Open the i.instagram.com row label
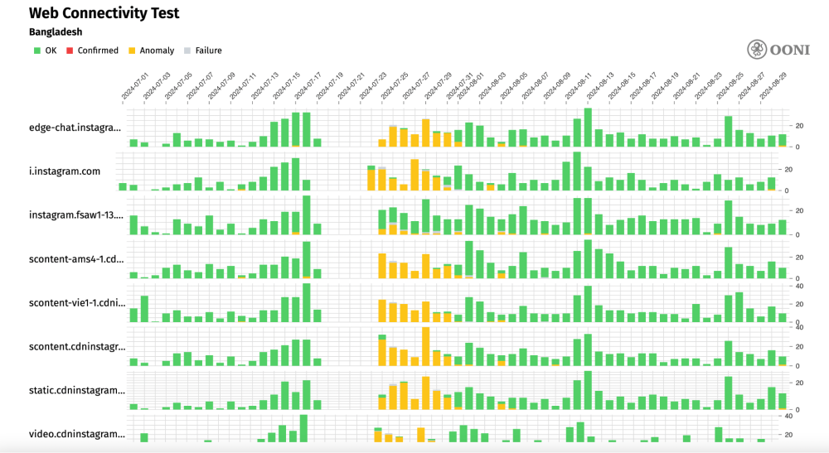Screen dimensions: 829x453 click(65, 171)
